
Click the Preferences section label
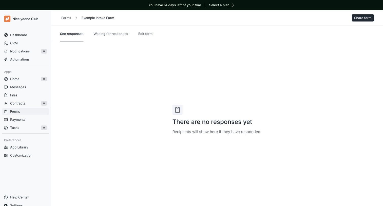click(x=13, y=140)
